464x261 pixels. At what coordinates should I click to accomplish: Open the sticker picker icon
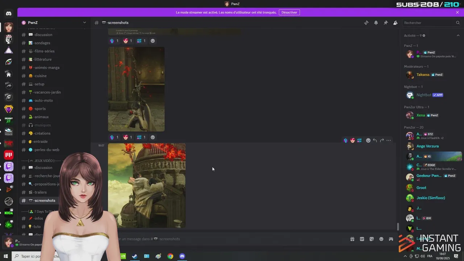pos(372,239)
